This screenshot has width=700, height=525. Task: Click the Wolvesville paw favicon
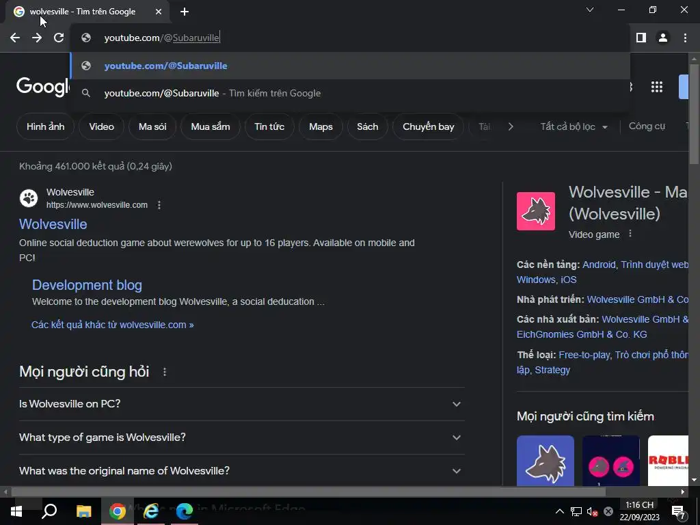29,198
